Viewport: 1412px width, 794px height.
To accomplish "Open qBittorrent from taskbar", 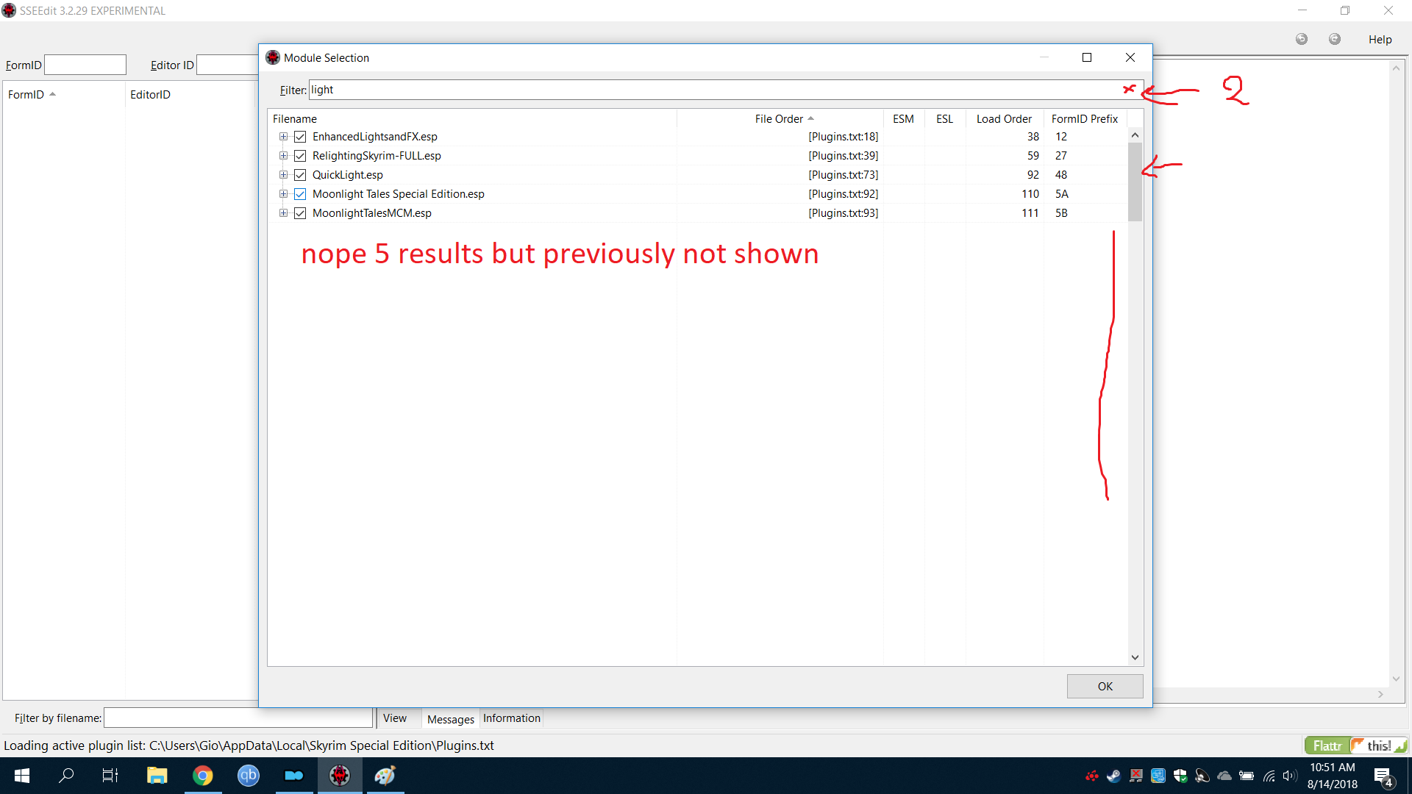I will pyautogui.click(x=249, y=776).
